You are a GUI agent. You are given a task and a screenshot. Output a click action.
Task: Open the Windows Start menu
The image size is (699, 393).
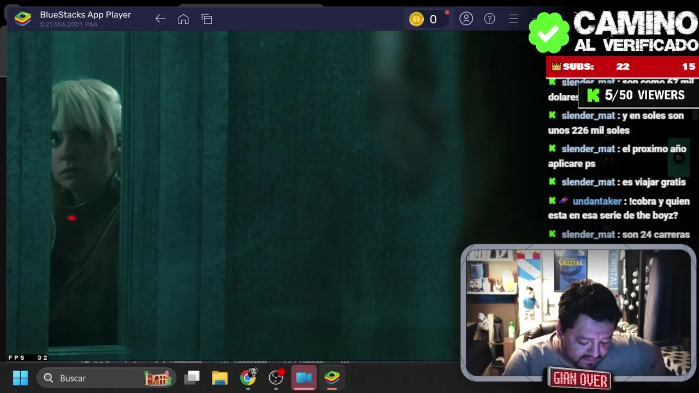tap(20, 378)
